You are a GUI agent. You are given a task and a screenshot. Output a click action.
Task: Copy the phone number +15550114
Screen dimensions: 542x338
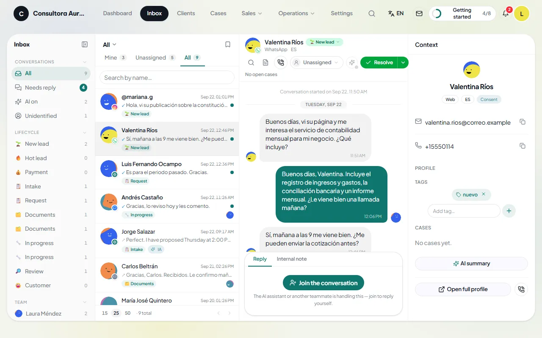pos(523,146)
